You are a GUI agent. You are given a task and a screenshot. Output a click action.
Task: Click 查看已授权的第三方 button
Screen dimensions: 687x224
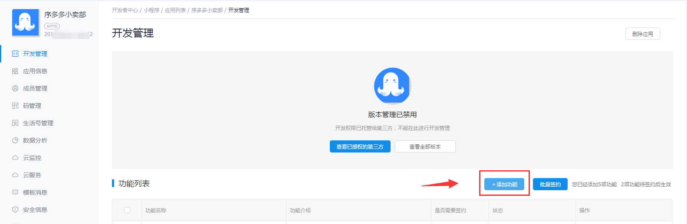click(x=360, y=147)
